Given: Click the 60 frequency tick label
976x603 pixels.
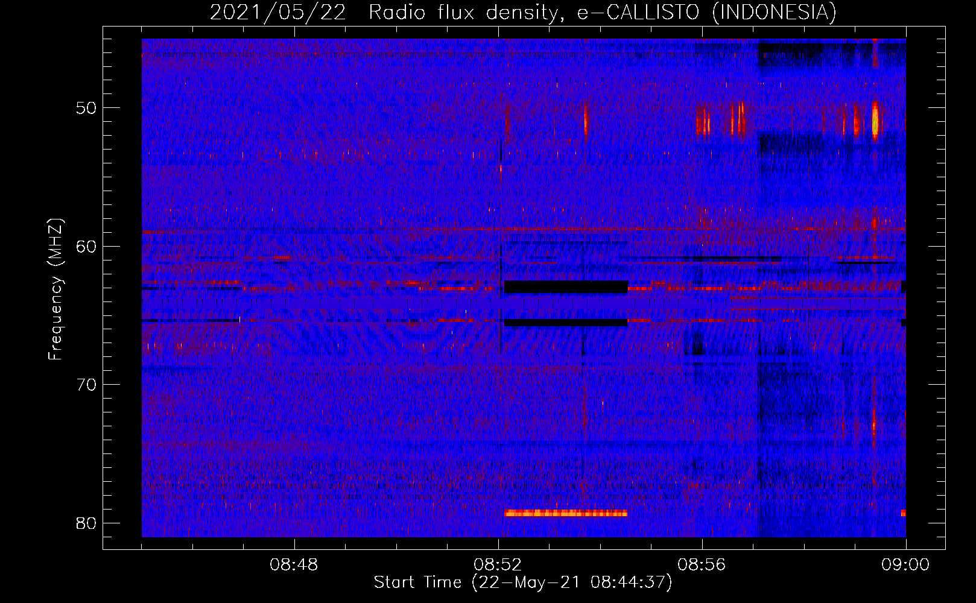Looking at the screenshot, I should pos(86,246).
